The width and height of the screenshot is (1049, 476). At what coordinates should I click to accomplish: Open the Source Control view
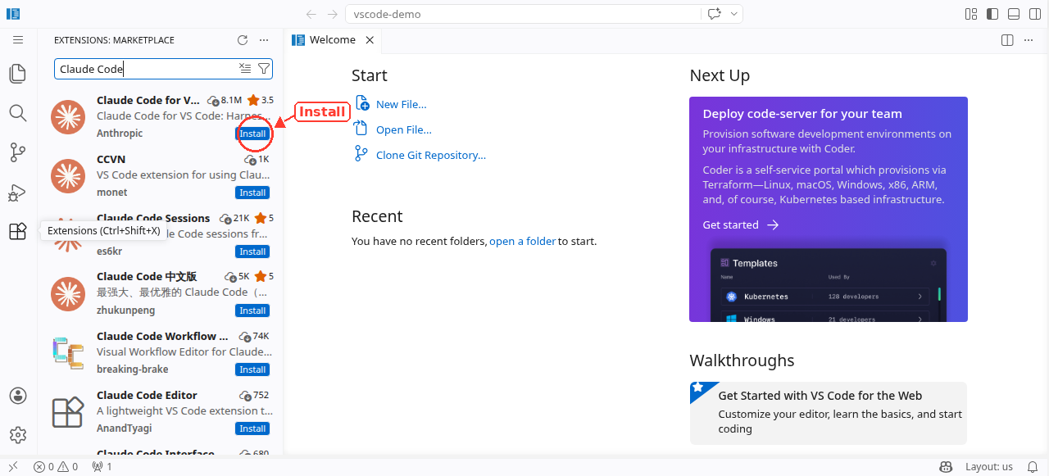[x=18, y=152]
